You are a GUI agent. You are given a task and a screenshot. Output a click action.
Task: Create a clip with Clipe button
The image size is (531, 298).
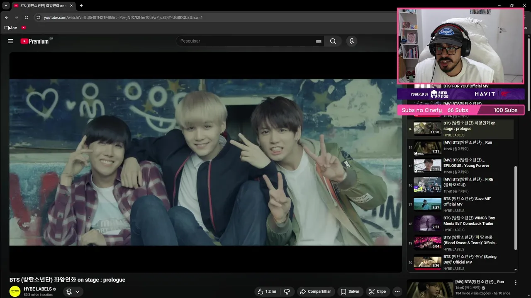pos(378,291)
